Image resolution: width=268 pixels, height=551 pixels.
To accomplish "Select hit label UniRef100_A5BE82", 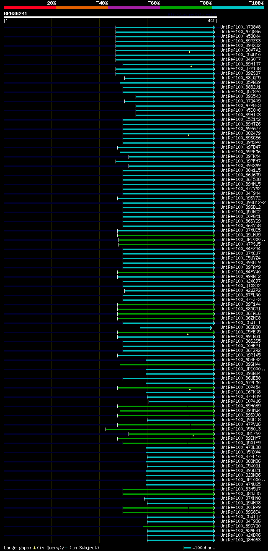I will click(x=240, y=360).
